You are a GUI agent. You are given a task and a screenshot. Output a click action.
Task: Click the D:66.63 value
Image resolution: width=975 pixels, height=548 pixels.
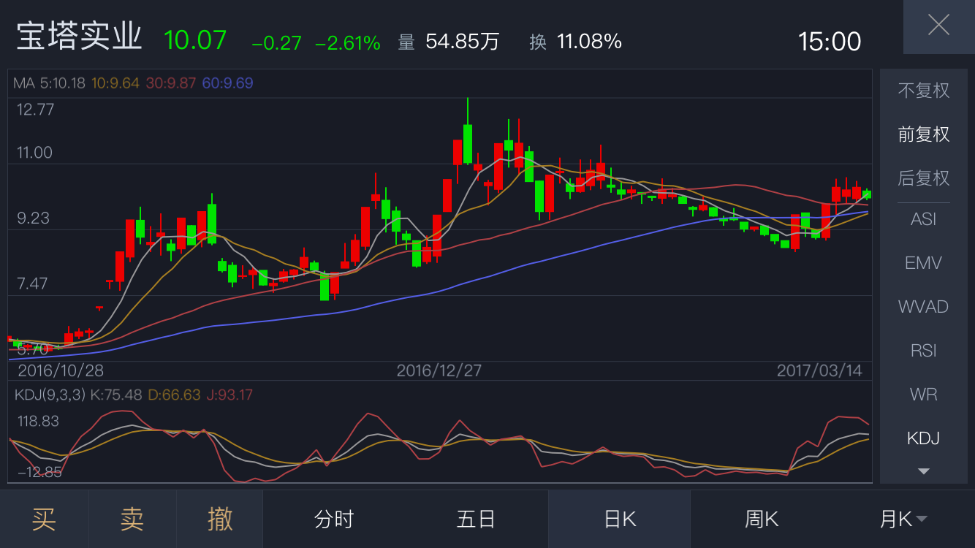174,395
